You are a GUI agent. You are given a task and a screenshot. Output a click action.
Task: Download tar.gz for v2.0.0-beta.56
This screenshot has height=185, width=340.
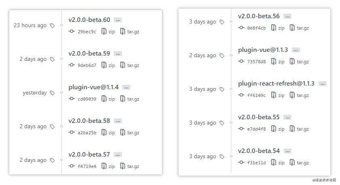point(299,28)
